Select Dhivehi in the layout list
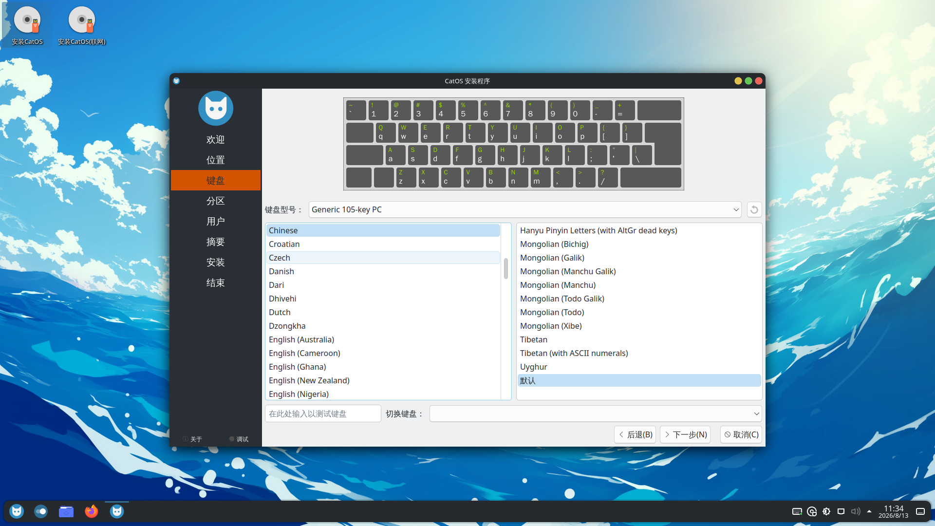Screen dimensions: 935x526 tap(383, 299)
